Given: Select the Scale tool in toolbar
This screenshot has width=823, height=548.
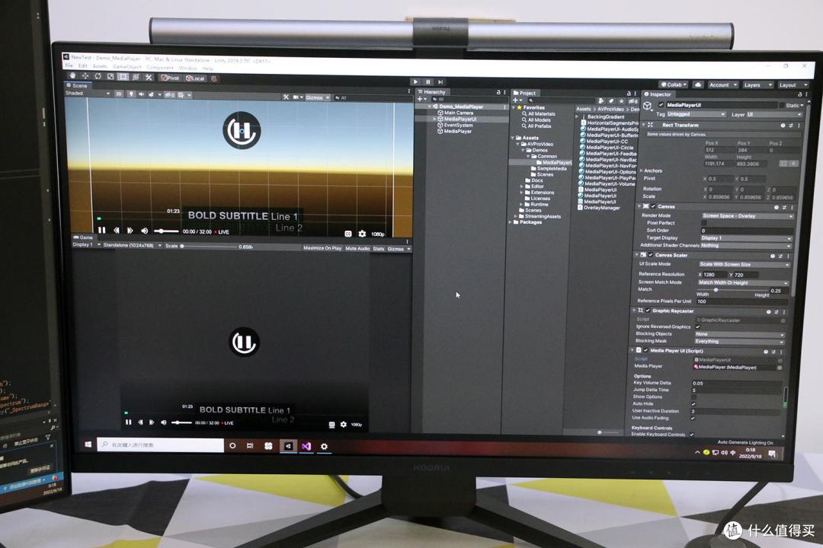Looking at the screenshot, I should click(x=110, y=77).
